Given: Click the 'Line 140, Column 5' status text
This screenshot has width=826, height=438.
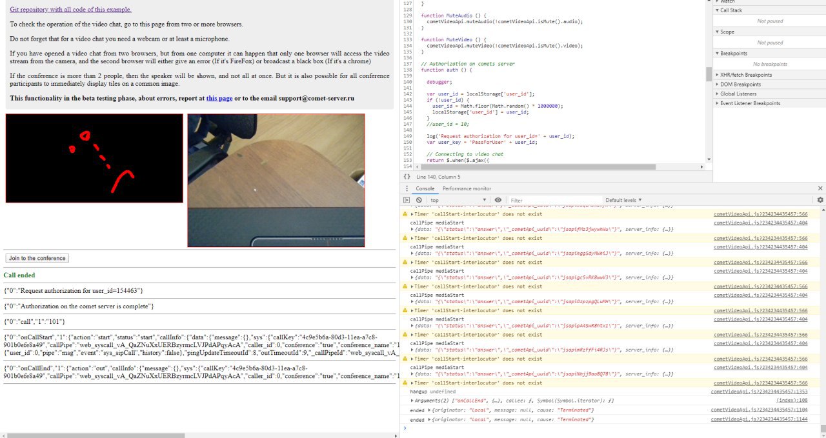Looking at the screenshot, I should [x=439, y=176].
